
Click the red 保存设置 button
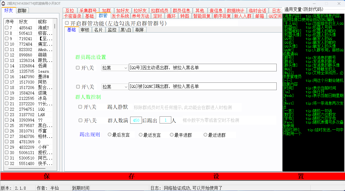coord(172,176)
